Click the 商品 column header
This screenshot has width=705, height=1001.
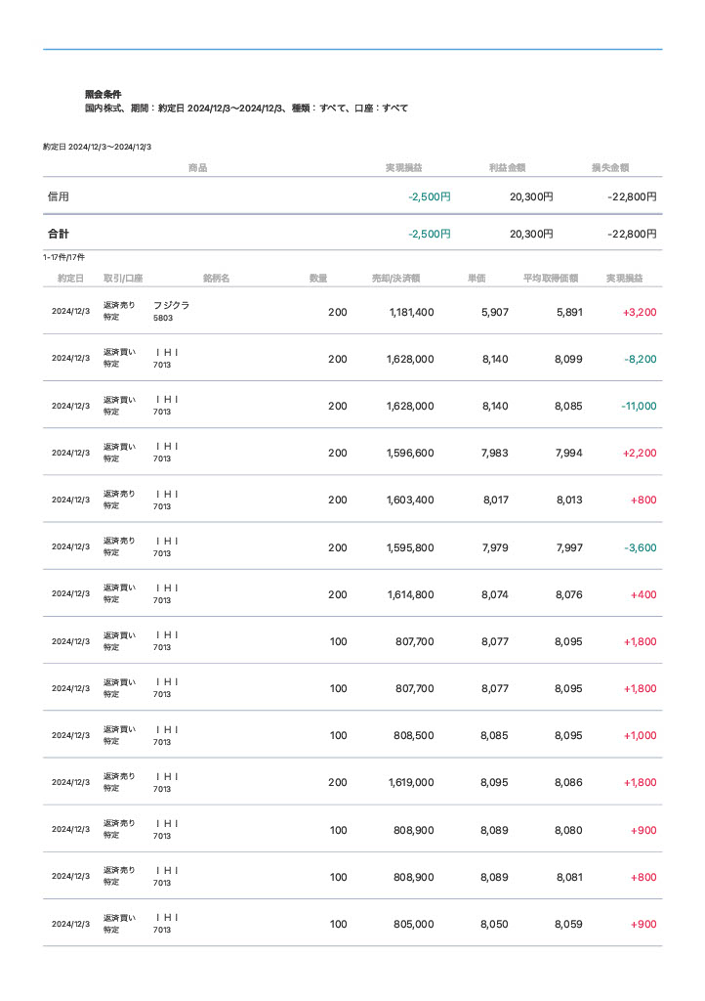pyautogui.click(x=197, y=168)
